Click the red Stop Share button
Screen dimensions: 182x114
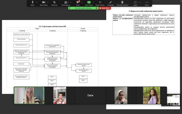click(x=105, y=8)
